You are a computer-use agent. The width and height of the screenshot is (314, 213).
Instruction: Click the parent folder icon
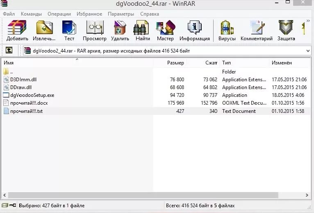coord(6,71)
